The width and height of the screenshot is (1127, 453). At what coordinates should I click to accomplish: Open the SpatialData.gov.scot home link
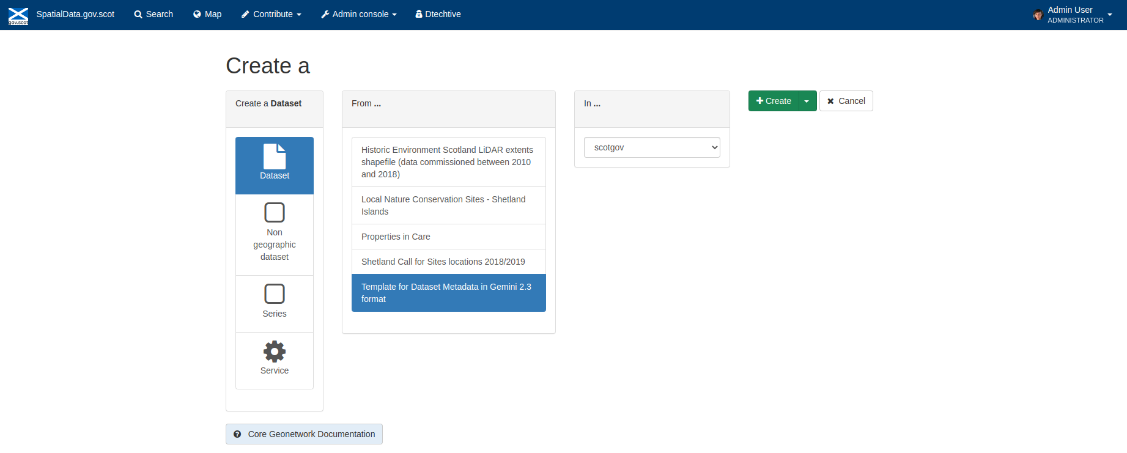(x=75, y=14)
